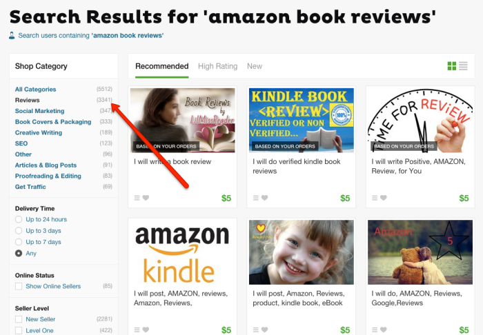Favorite the 'I will write a book review' gig
483x335 pixels.
coord(146,198)
